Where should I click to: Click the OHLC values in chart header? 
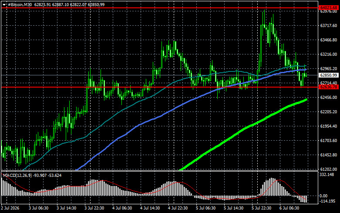(x=69, y=4)
